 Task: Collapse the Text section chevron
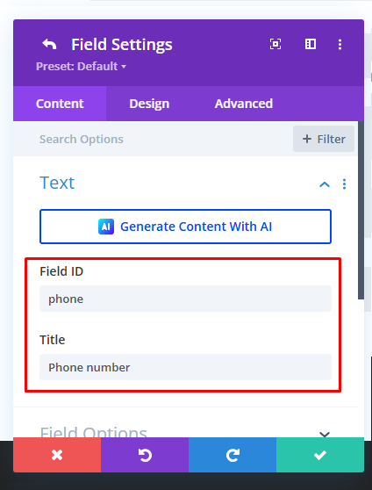[325, 184]
